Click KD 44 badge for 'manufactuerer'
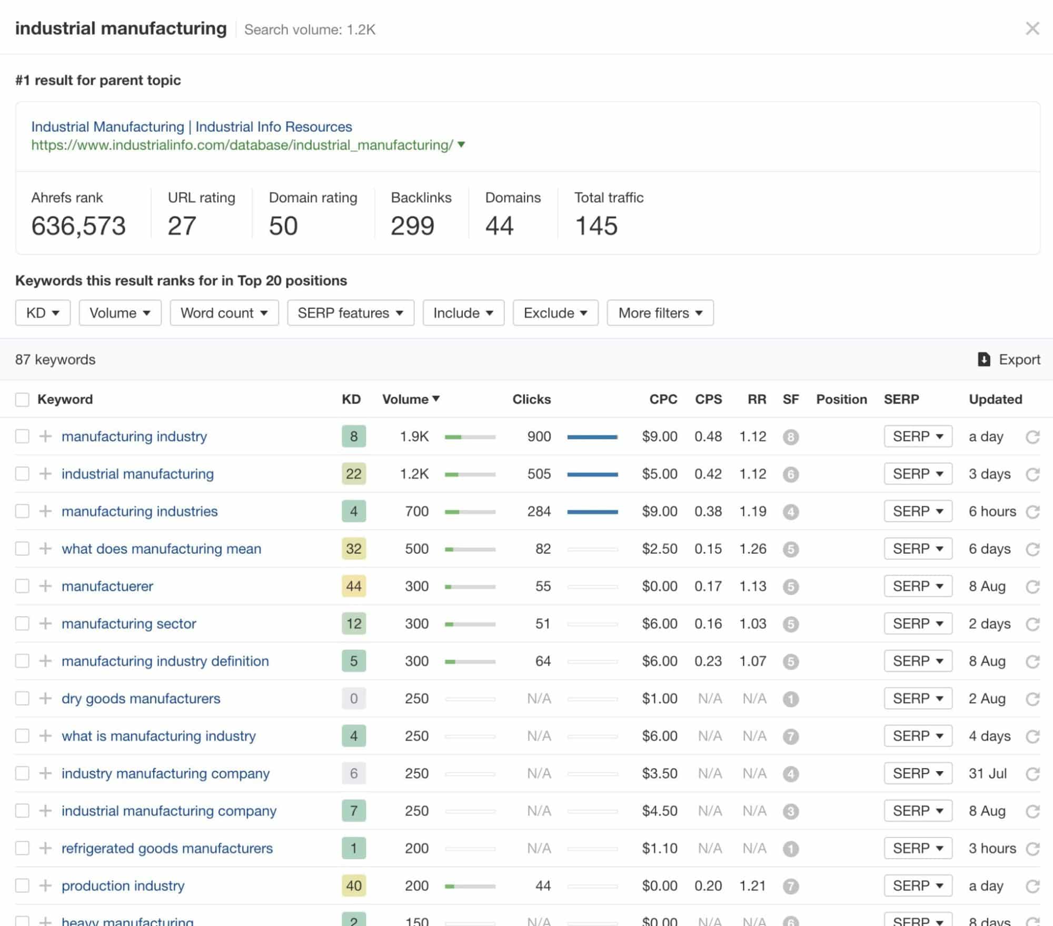 [x=353, y=586]
